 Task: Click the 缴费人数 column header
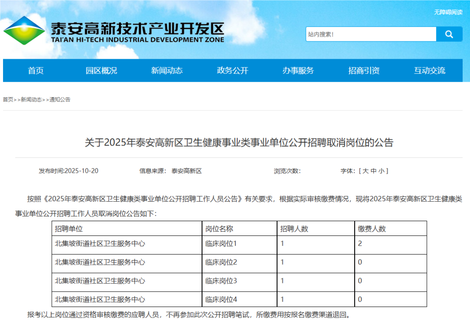coord(372,229)
